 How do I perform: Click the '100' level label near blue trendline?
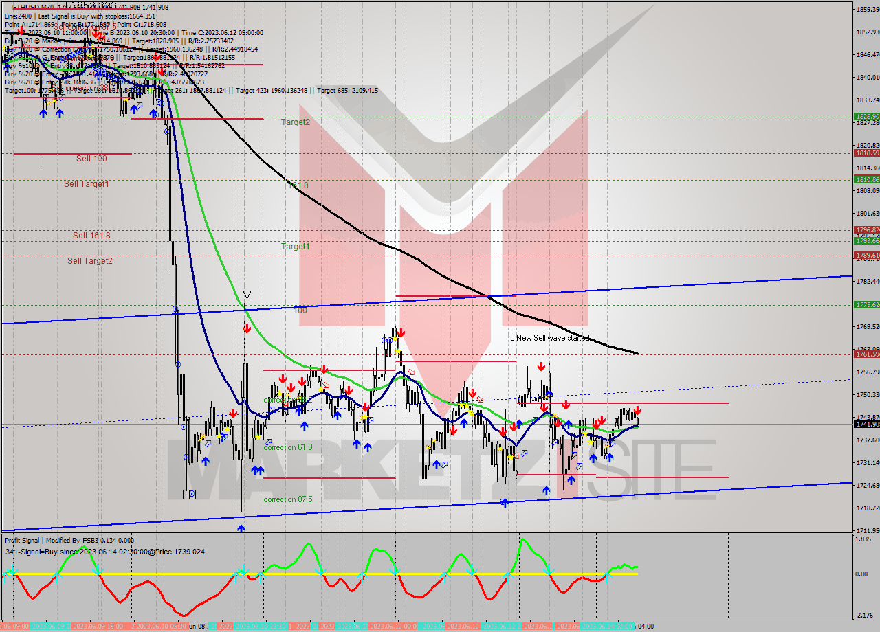[x=300, y=311]
